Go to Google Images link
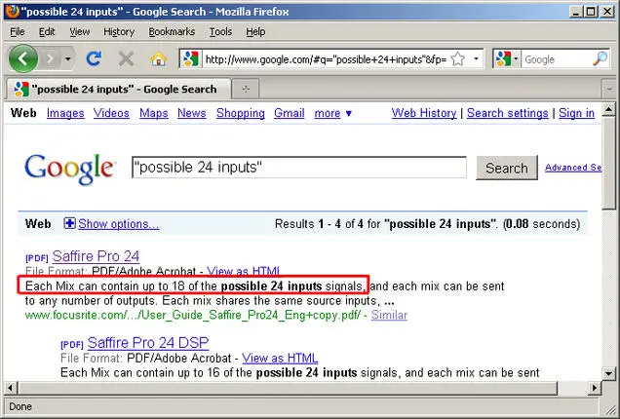 pos(65,113)
